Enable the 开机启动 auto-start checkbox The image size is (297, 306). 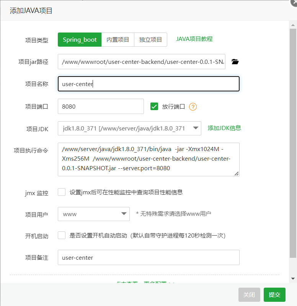[62, 235]
